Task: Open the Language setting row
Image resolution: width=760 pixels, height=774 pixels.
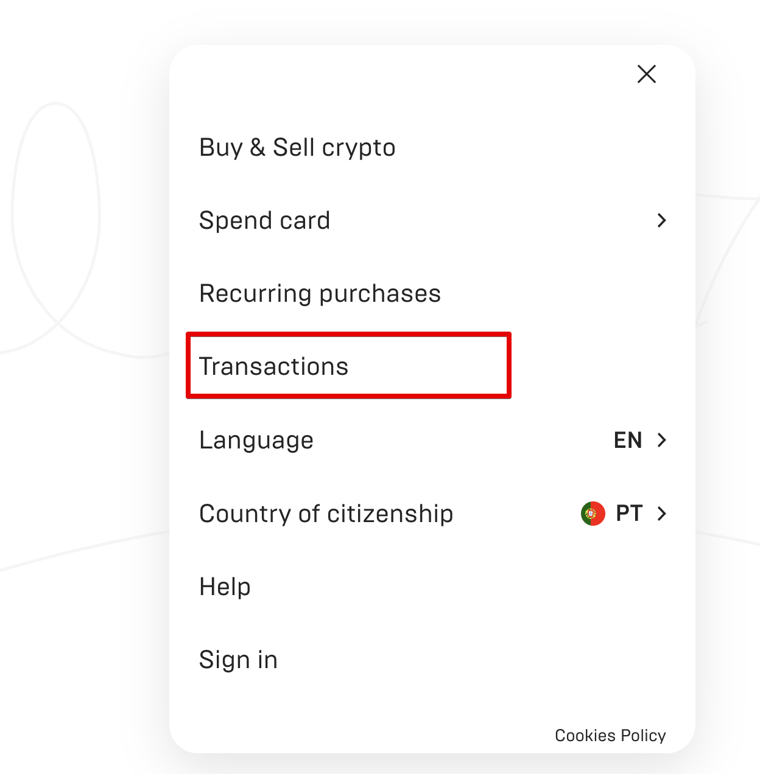Action: [433, 440]
